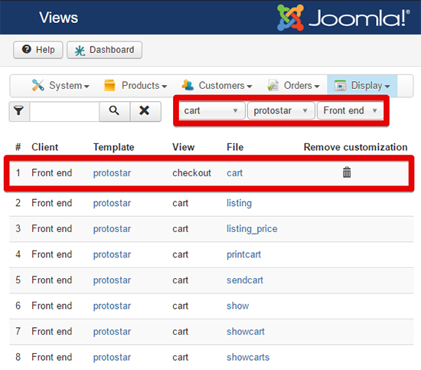Click the Display window icon
Screen dimensions: 421x370
(340, 86)
